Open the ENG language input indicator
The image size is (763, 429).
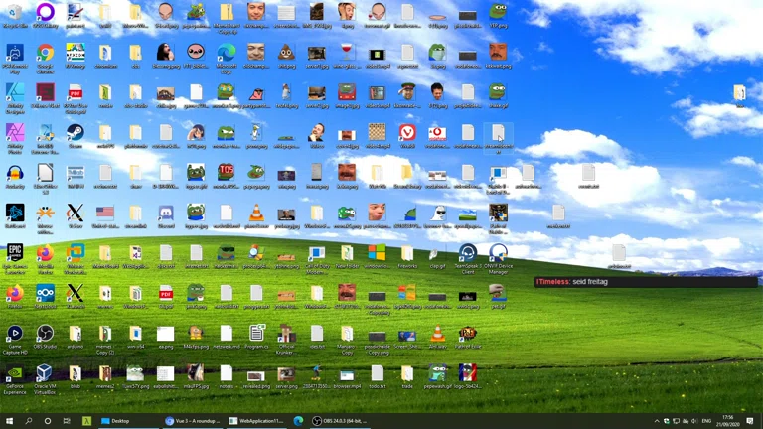(x=706, y=421)
